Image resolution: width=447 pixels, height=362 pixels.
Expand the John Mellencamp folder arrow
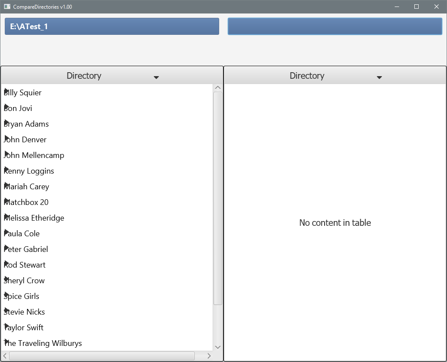click(7, 154)
